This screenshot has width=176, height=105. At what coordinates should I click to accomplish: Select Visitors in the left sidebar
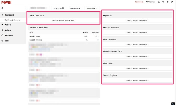(8, 25)
